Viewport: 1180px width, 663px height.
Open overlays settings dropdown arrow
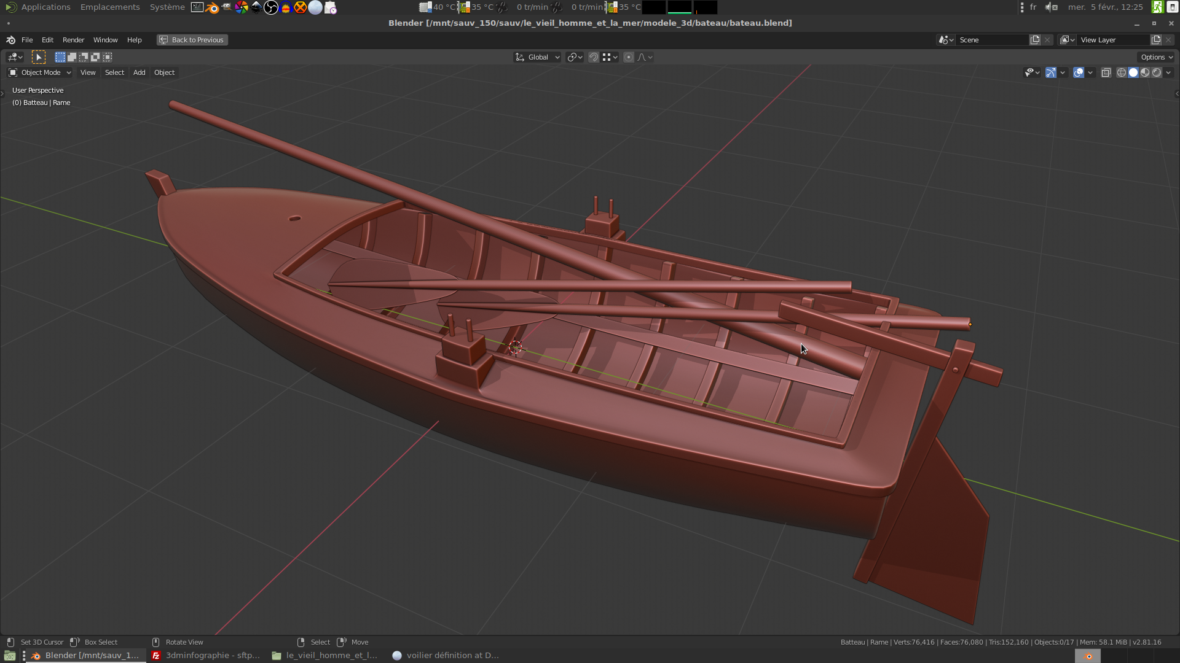[x=1090, y=72]
